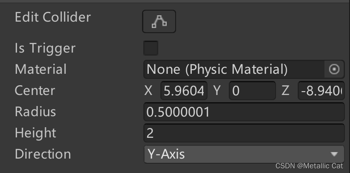Click the Height property label
This screenshot has width=350, height=173.
tap(35, 133)
